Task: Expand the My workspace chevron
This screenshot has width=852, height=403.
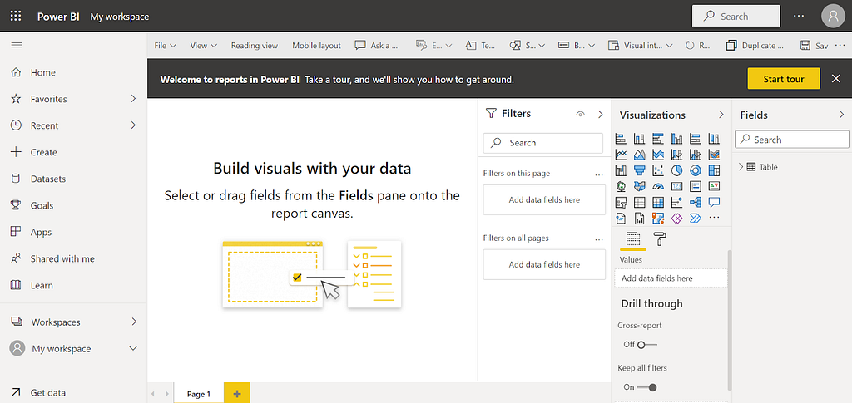Action: [133, 349]
